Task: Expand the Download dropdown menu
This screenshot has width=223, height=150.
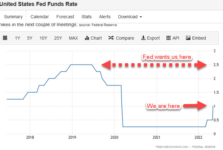Action: pyautogui.click(x=130, y=17)
